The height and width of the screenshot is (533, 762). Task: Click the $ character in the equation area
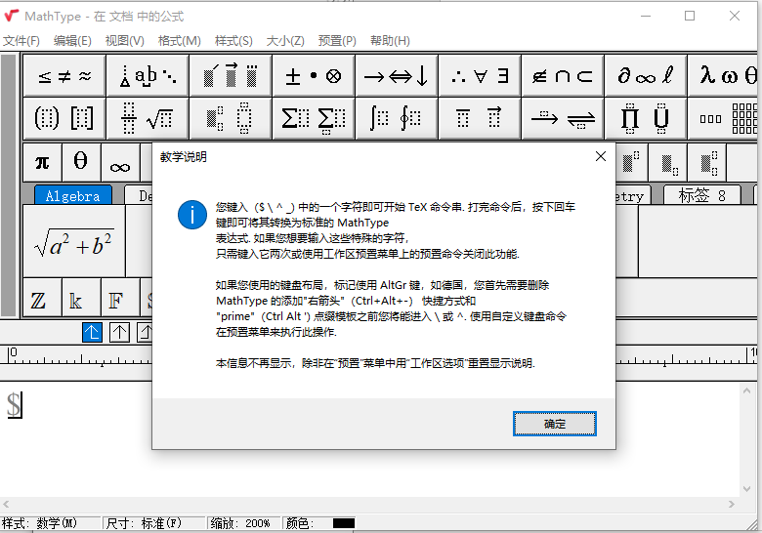point(14,405)
